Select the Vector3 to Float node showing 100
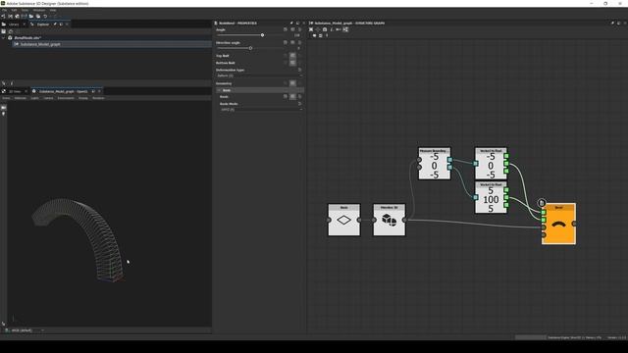 point(491,198)
